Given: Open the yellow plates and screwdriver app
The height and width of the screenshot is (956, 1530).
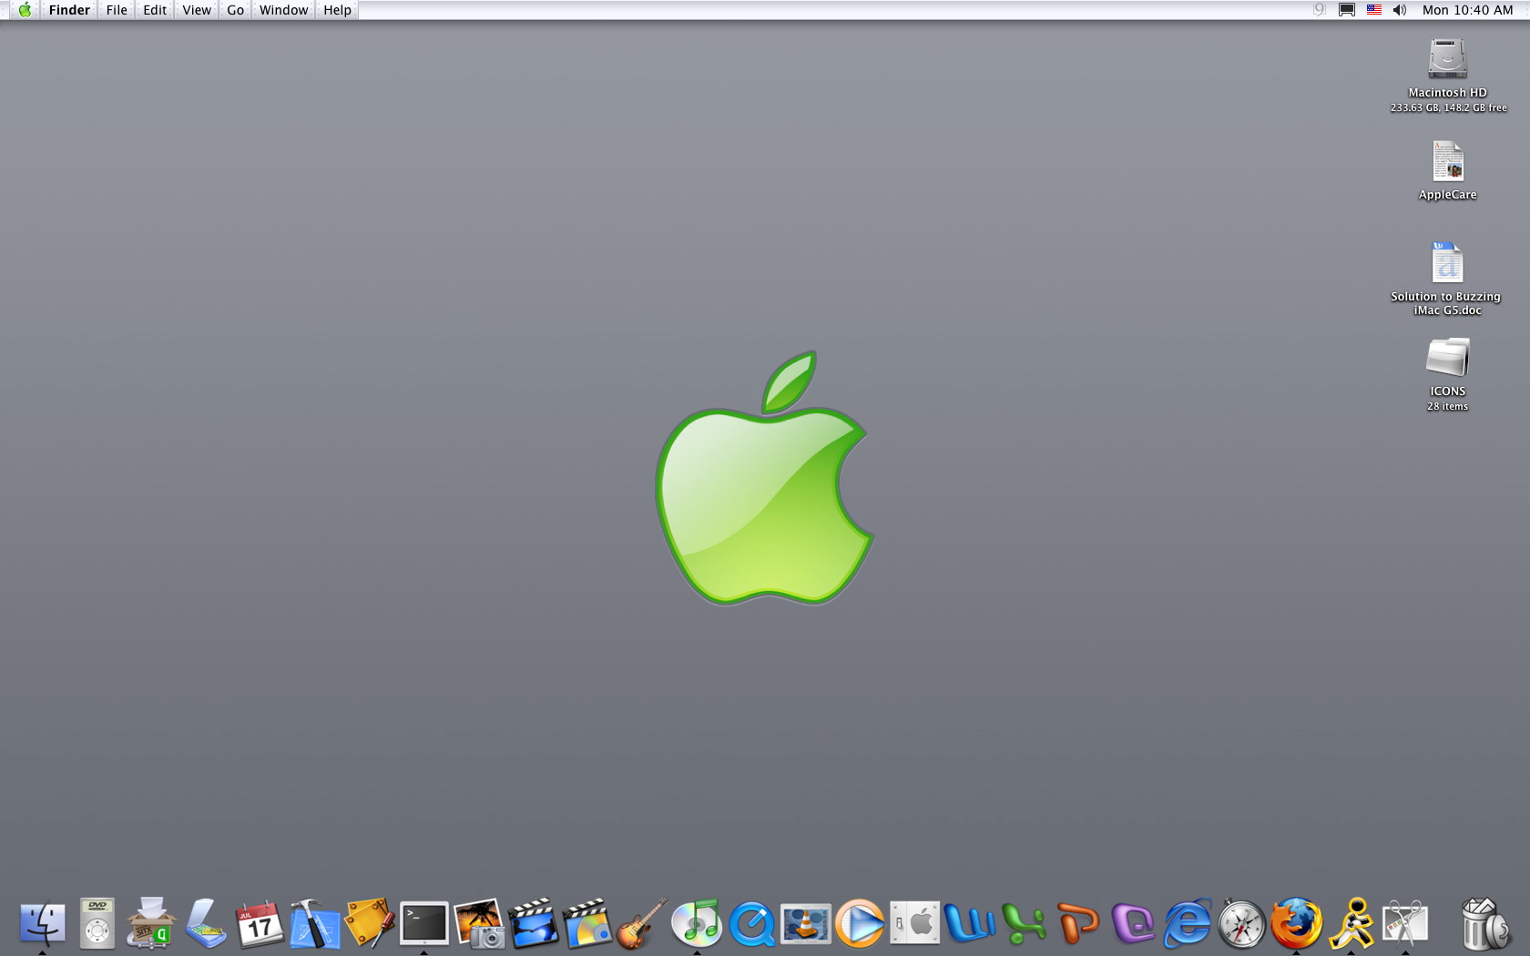Looking at the screenshot, I should (370, 924).
